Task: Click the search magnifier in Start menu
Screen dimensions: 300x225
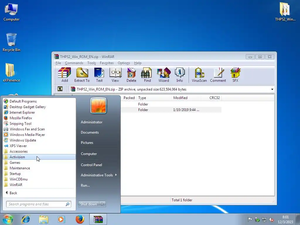Action: tap(68, 204)
